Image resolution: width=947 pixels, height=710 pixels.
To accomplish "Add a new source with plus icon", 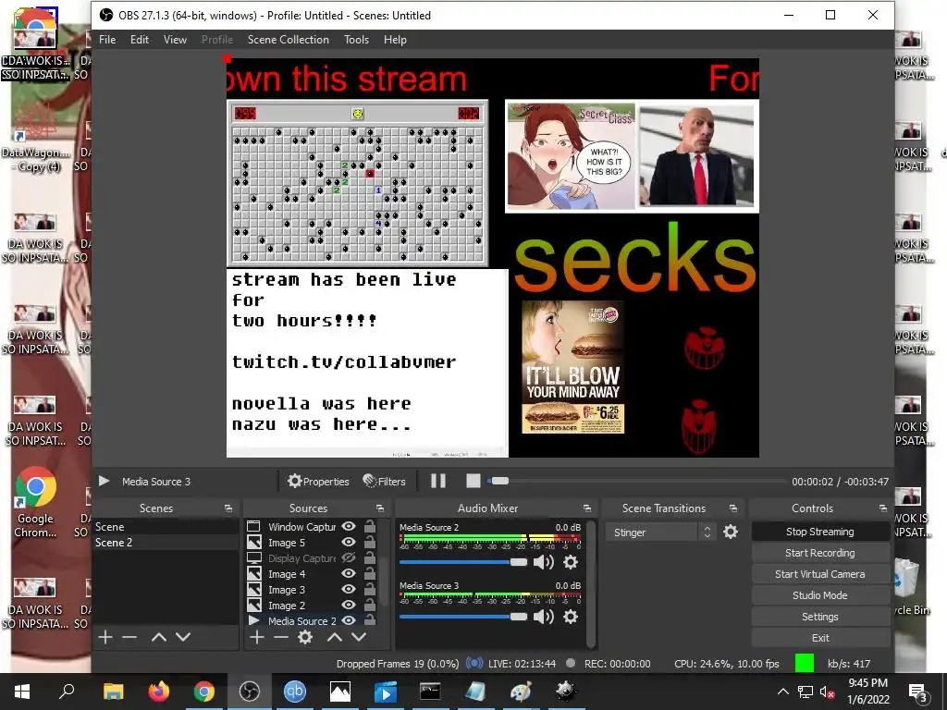I will click(257, 637).
